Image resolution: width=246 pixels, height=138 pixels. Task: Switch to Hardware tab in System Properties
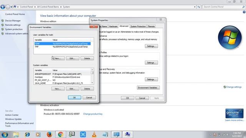tap(113, 26)
